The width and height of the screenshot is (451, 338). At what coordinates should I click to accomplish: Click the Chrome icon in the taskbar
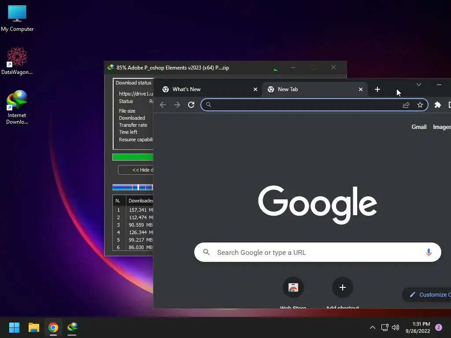pyautogui.click(x=53, y=327)
